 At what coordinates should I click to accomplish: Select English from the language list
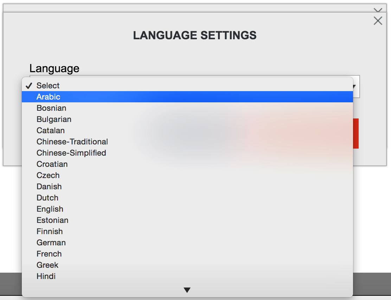tap(187, 209)
